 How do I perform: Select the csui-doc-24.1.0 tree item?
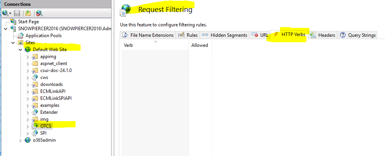pos(56,70)
